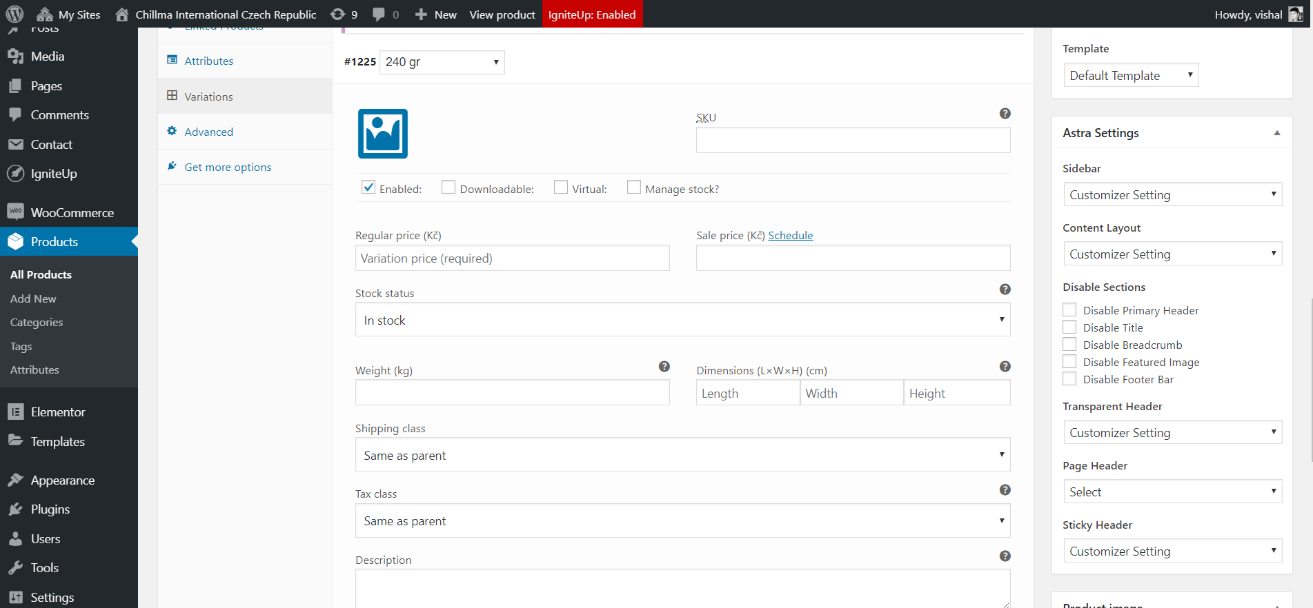
Task: Click the WordPress logo icon
Action: [x=14, y=14]
